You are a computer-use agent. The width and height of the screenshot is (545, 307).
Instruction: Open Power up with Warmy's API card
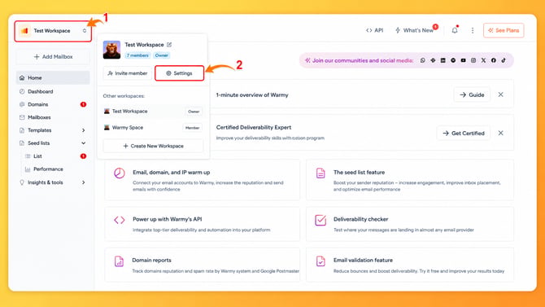point(203,224)
